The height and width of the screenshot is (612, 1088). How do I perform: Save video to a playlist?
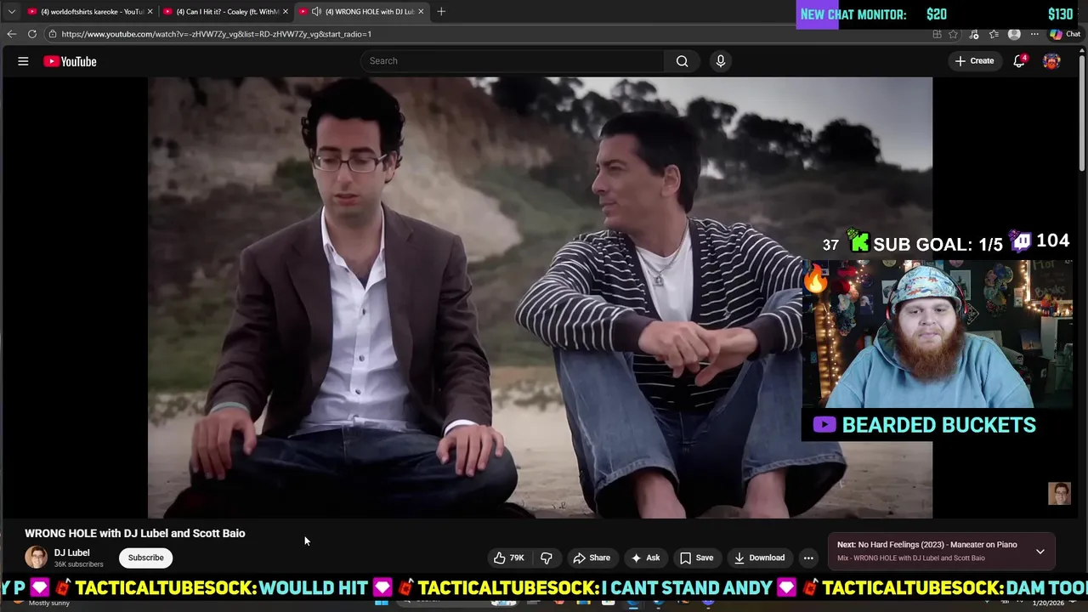coord(696,558)
